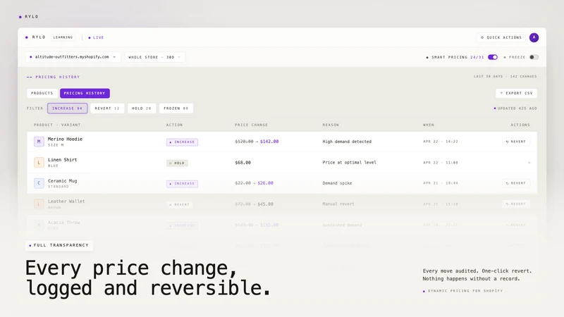Image resolution: width=564 pixels, height=317 pixels.
Task: Revert the Ceramic Mug price change
Action: [x=516, y=183]
